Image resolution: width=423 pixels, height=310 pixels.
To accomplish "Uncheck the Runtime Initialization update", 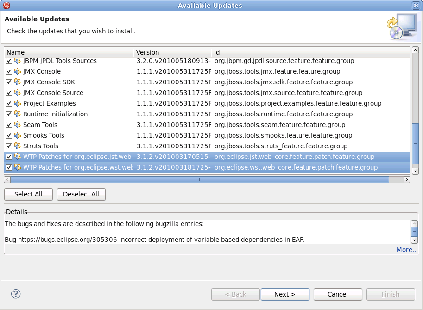I will coord(9,114).
